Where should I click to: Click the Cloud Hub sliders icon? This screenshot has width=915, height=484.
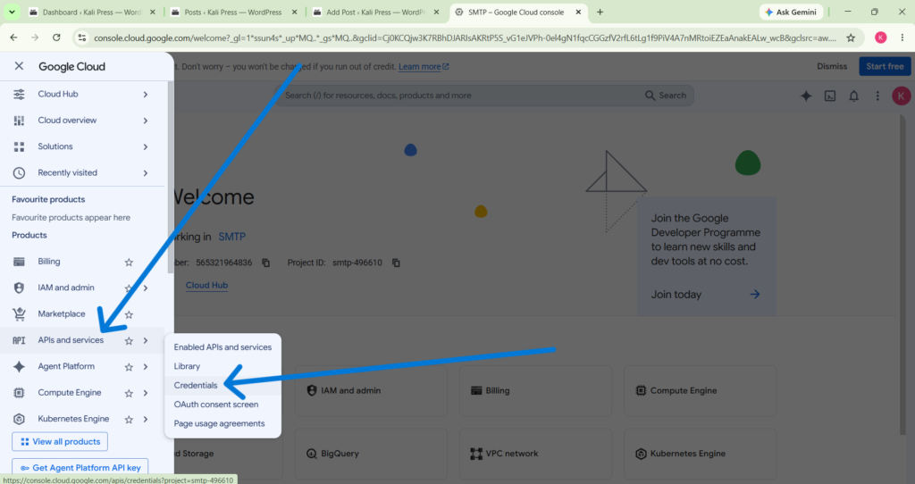[19, 94]
